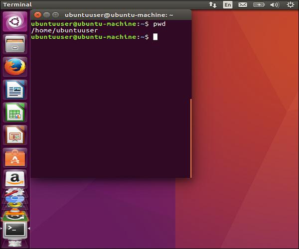Launch Firefox web browser
This screenshot has width=299, height=249.
pos(15,67)
